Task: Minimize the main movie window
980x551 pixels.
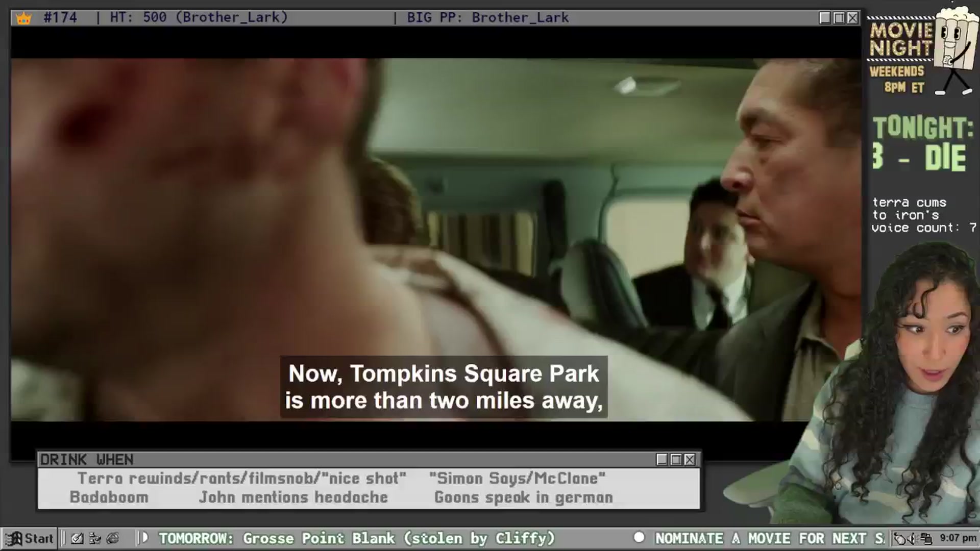Action: click(825, 18)
